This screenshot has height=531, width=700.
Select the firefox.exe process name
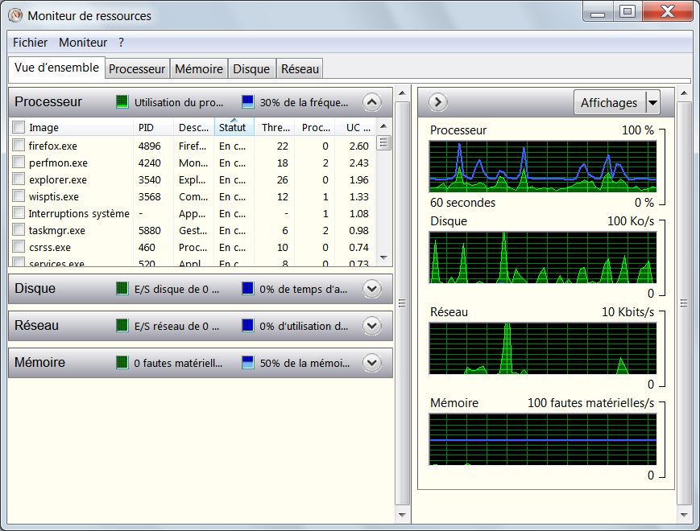coord(53,146)
